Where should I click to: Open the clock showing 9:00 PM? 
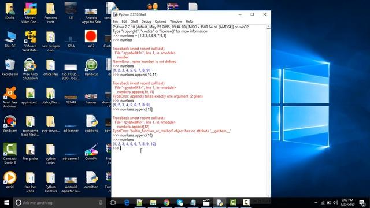(347, 203)
